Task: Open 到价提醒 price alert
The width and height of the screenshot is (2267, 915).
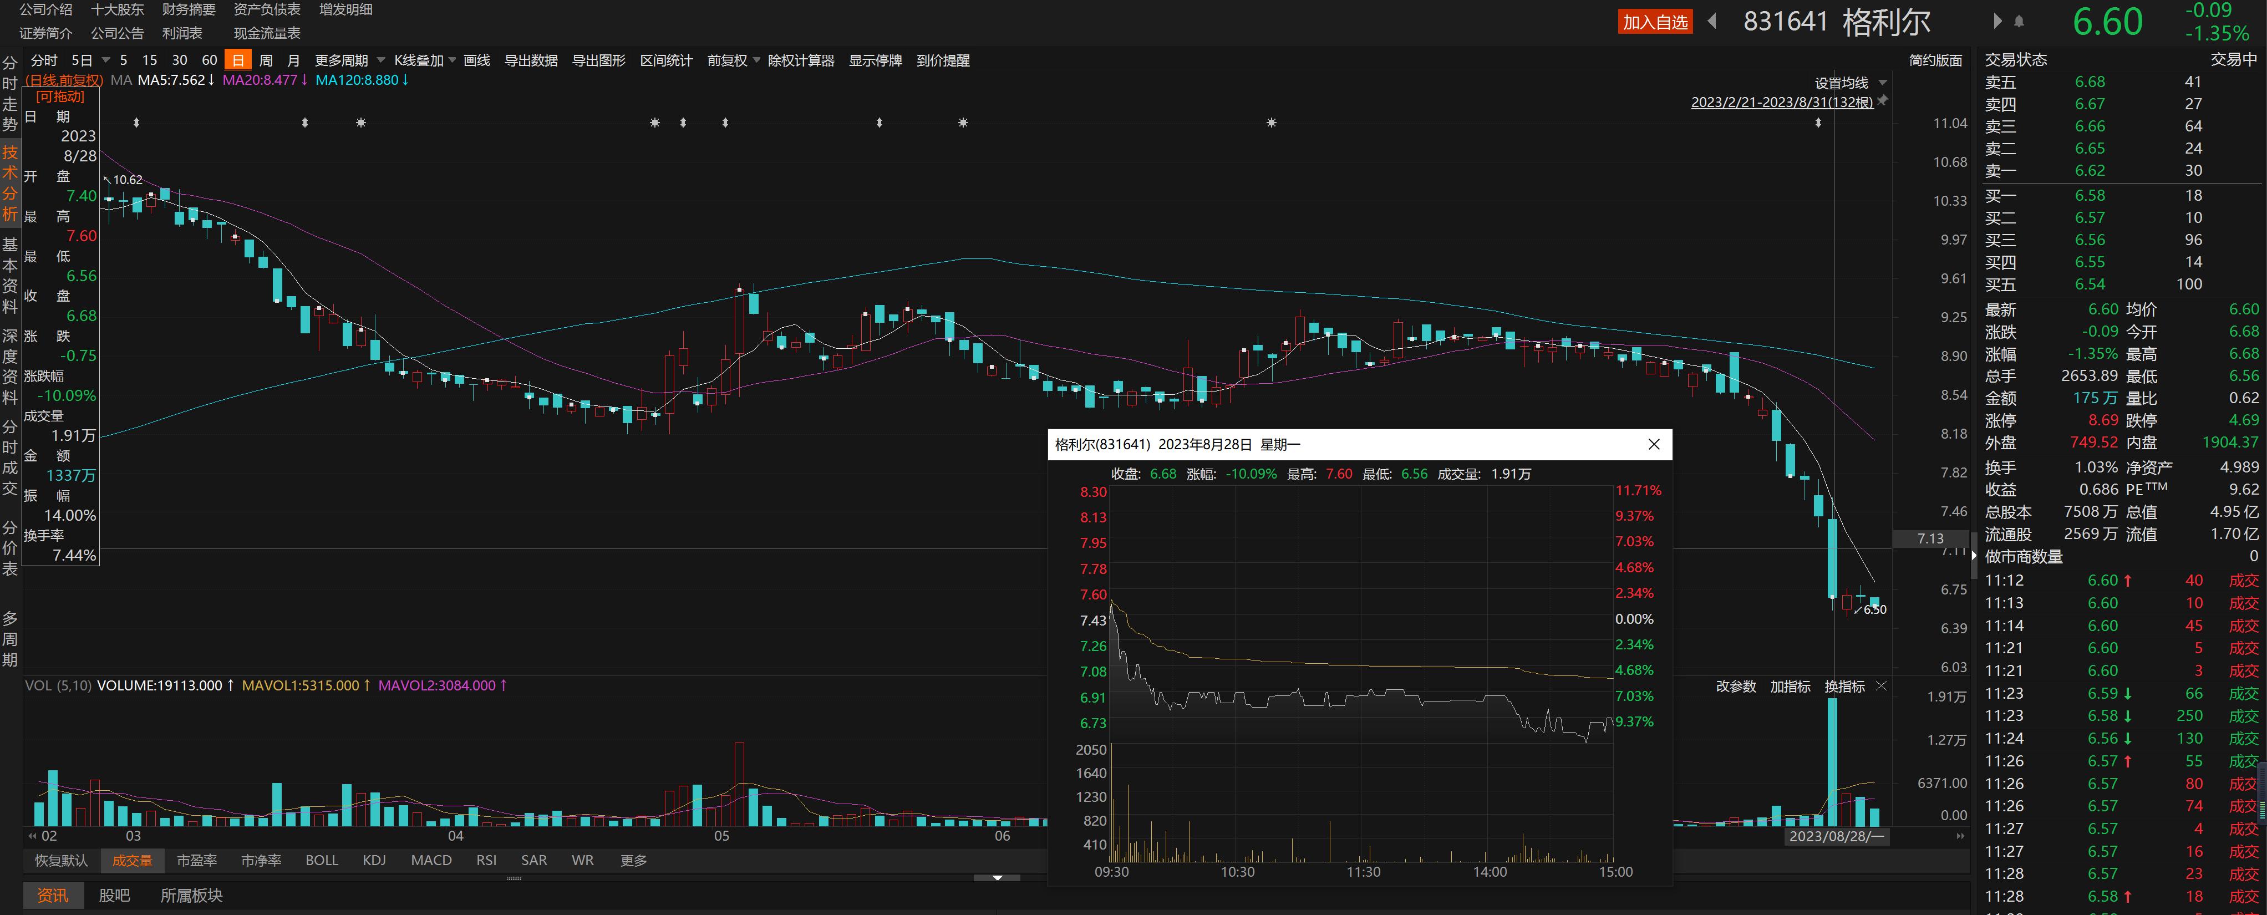Action: [943, 60]
